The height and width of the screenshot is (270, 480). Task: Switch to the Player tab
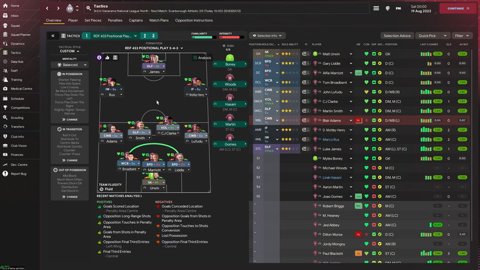(73, 20)
